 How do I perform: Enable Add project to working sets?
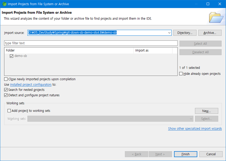click(x=9, y=111)
